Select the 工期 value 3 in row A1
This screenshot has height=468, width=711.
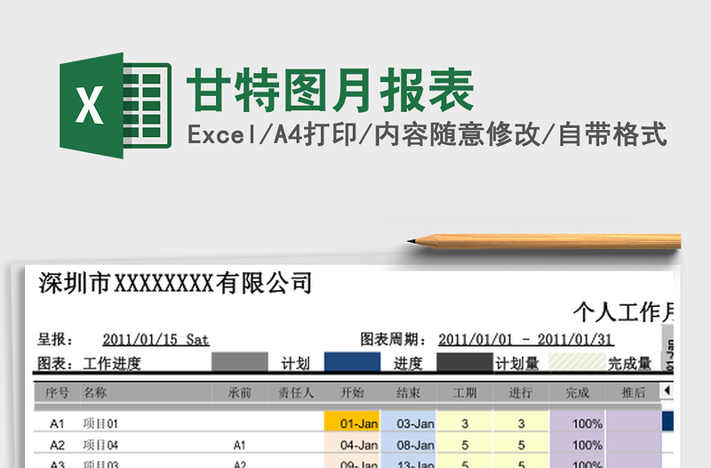click(x=465, y=422)
